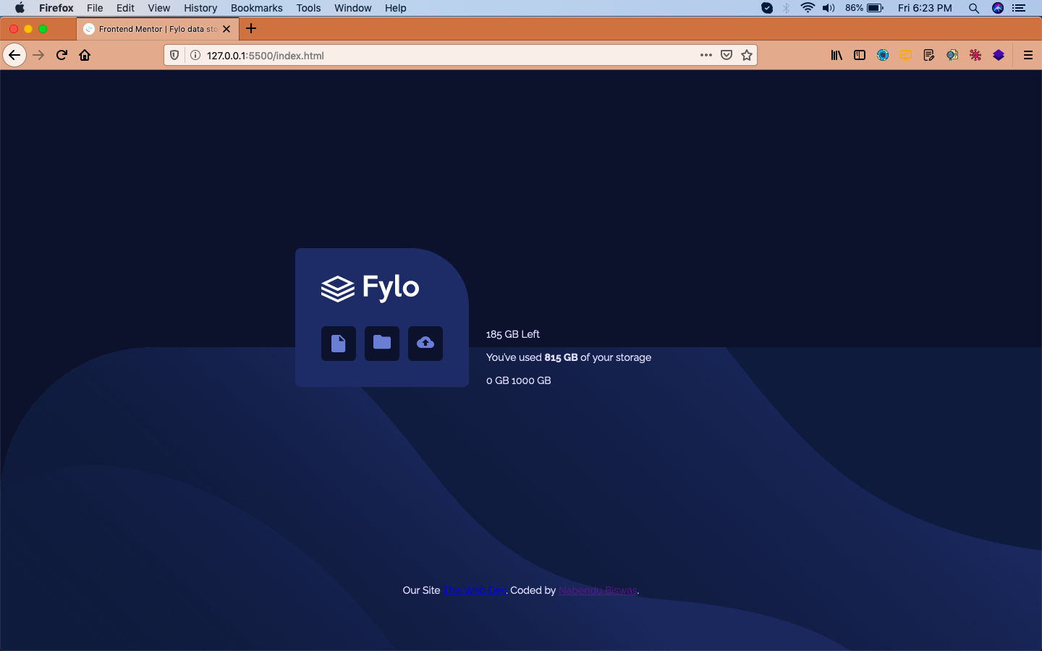
Task: Select the Frontend Mentor Fylo tab
Action: click(158, 29)
